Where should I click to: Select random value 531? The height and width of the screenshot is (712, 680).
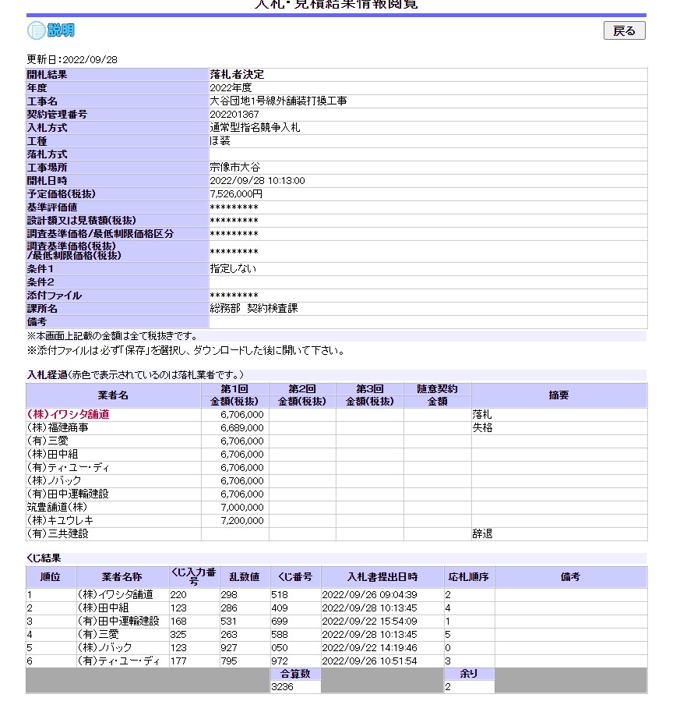229,622
